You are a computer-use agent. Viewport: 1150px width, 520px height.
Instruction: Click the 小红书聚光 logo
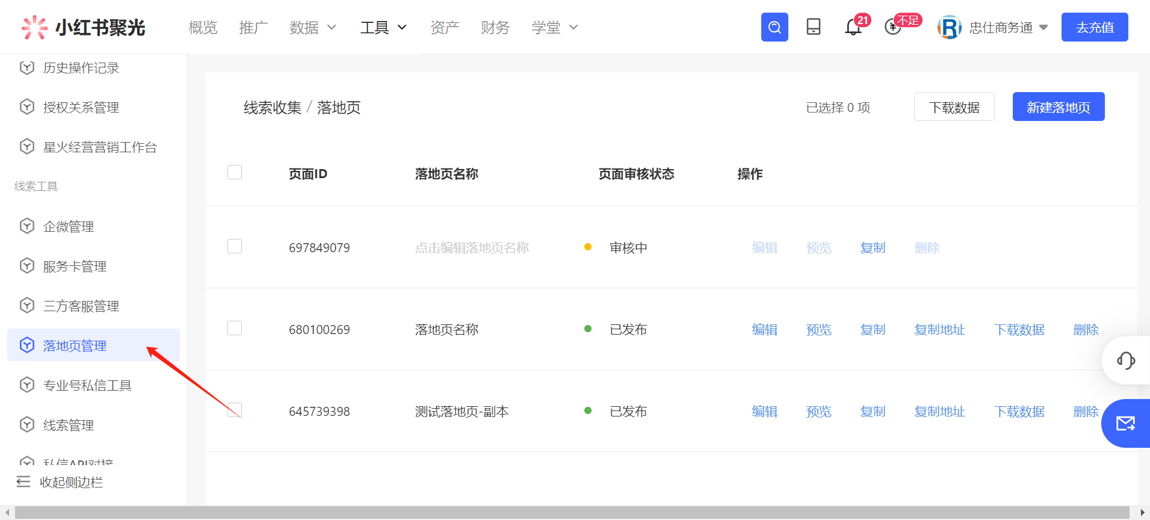point(84,27)
